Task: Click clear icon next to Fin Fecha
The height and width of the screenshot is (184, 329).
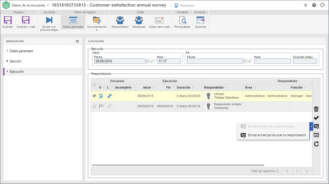Action: (x=250, y=61)
